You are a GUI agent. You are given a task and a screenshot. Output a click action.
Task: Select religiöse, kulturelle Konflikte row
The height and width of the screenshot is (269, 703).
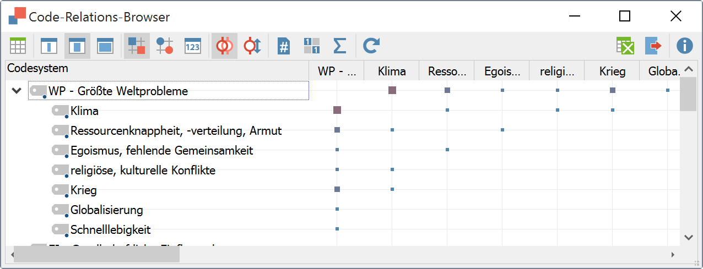pyautogui.click(x=143, y=171)
